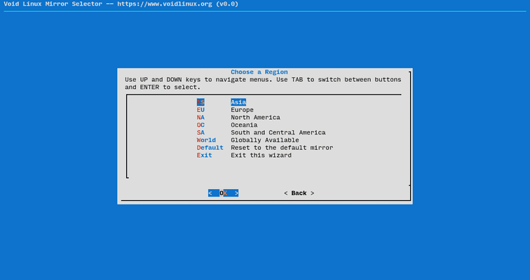Screen dimensions: 530x280
Task: Select the Default tag entry
Action: pos(210,148)
